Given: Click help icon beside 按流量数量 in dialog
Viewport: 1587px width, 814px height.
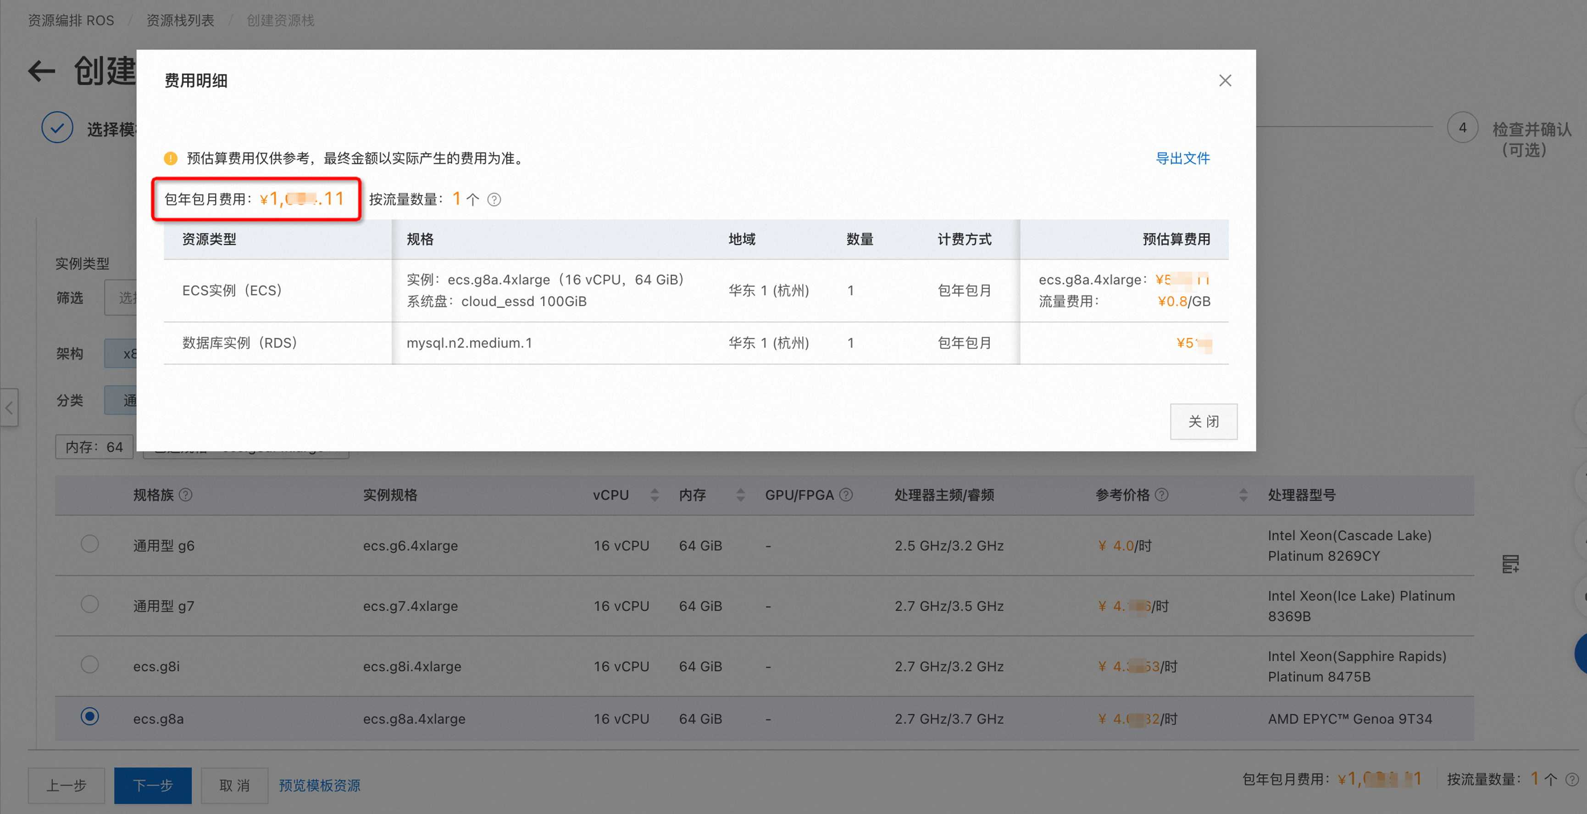Looking at the screenshot, I should 494,200.
